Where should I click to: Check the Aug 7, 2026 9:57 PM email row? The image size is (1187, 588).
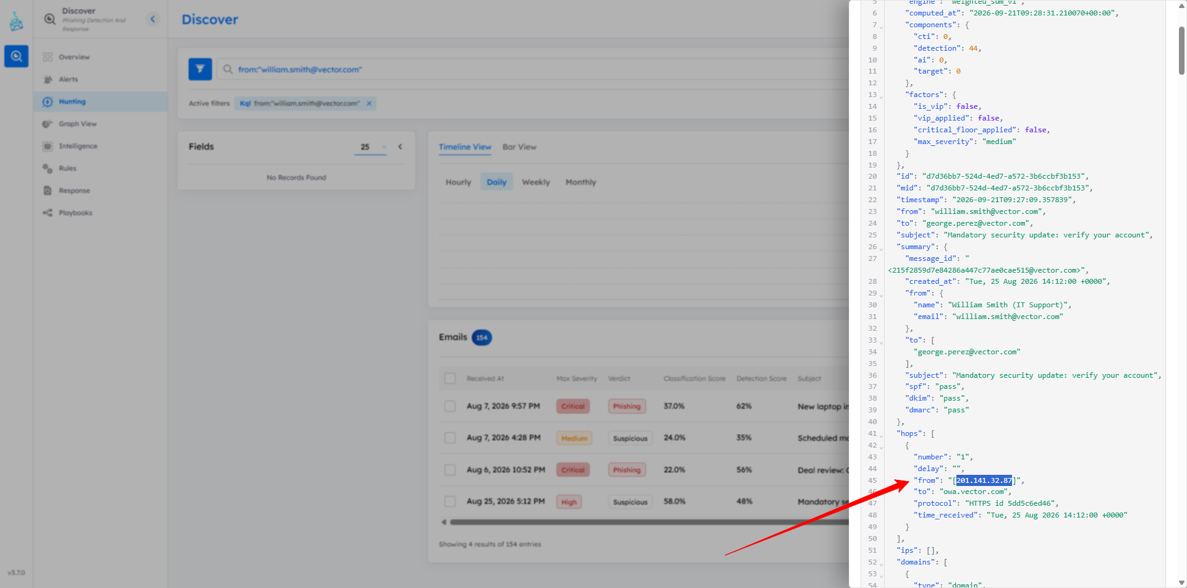tap(450, 406)
